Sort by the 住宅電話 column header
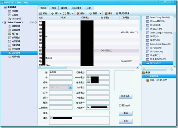This screenshot has width=178, height=128. pos(110,18)
